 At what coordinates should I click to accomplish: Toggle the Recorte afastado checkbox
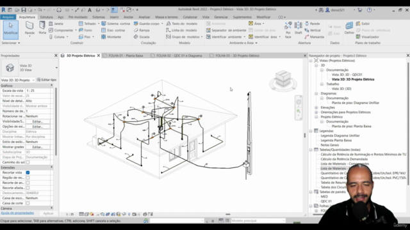pos(28,188)
